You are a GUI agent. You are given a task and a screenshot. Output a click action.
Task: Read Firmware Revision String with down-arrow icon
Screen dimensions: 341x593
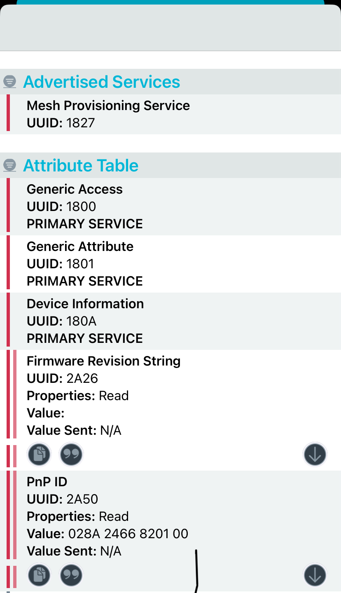coord(315,455)
